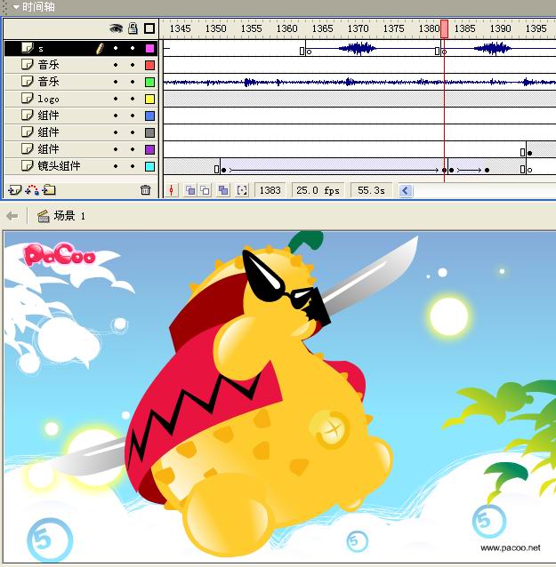Click the back arrow beside 场景 1
Image resolution: width=556 pixels, height=567 pixels.
point(12,216)
